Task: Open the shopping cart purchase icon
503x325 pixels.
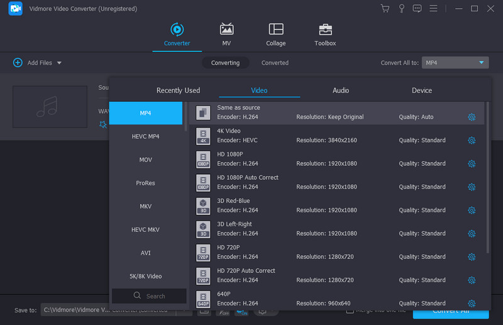Action: [x=385, y=9]
